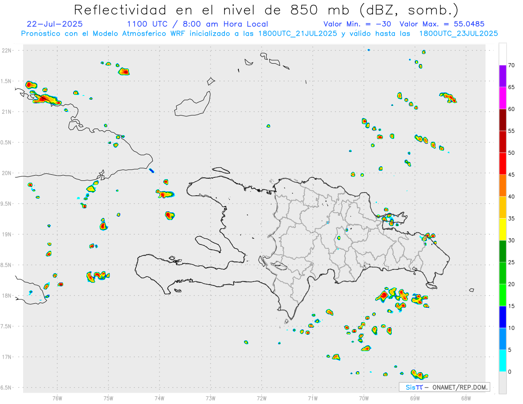Image resolution: width=523 pixels, height=404 pixels.
Task: Click the time '1100 UTC / 8:00 am Hora Local'
Action: tap(197, 24)
